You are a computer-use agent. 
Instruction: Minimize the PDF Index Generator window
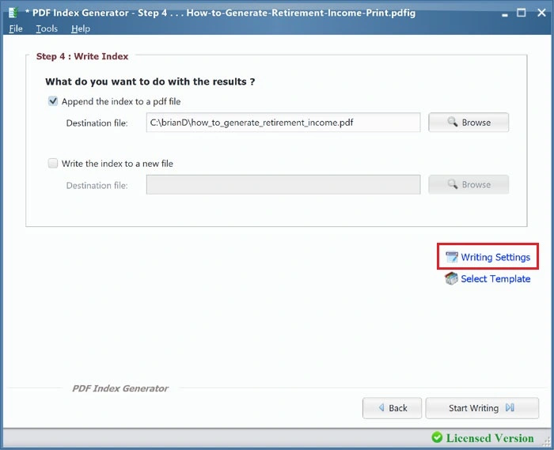(x=505, y=13)
